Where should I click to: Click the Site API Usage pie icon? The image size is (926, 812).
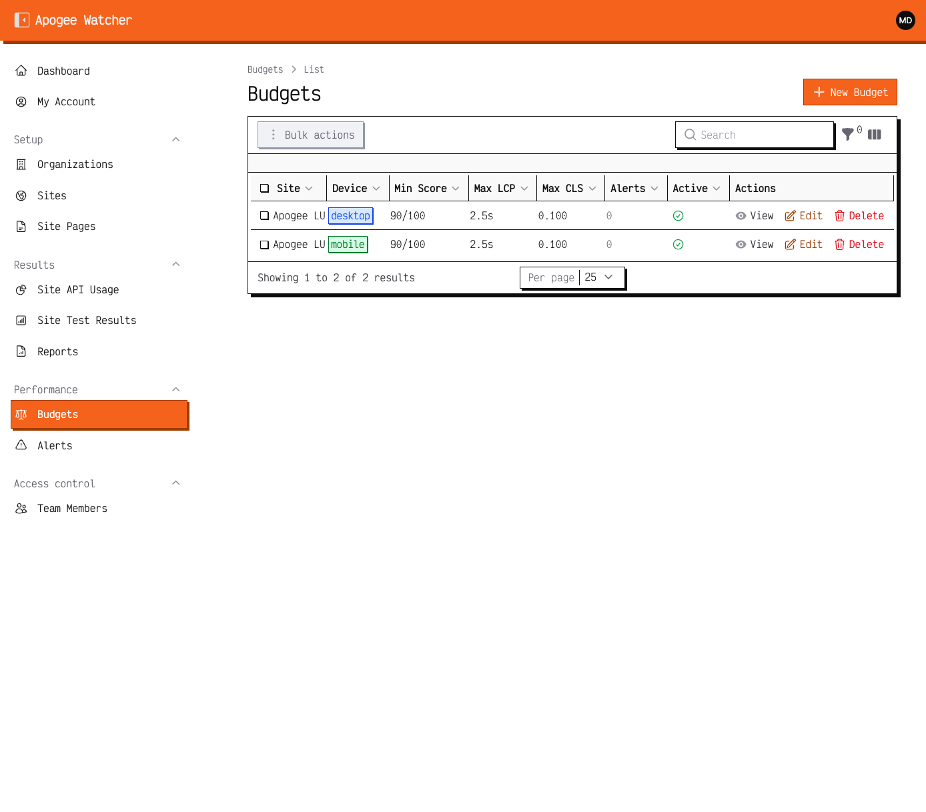[21, 289]
